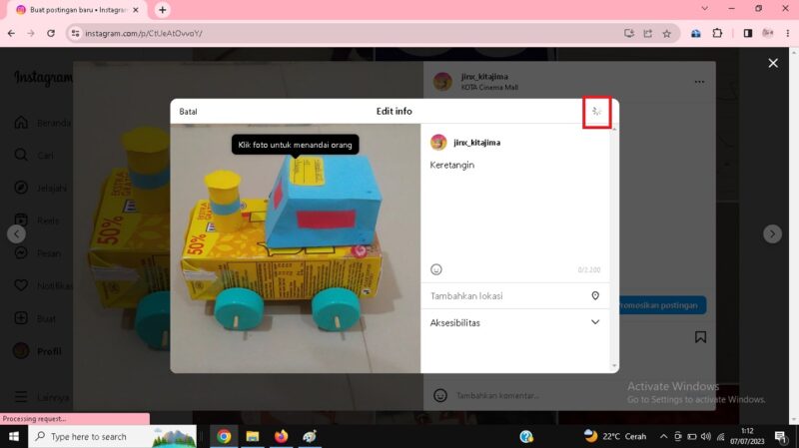Image resolution: width=799 pixels, height=448 pixels.
Task: Open the Chrome extensions puzzle icon
Action: pyautogui.click(x=717, y=33)
